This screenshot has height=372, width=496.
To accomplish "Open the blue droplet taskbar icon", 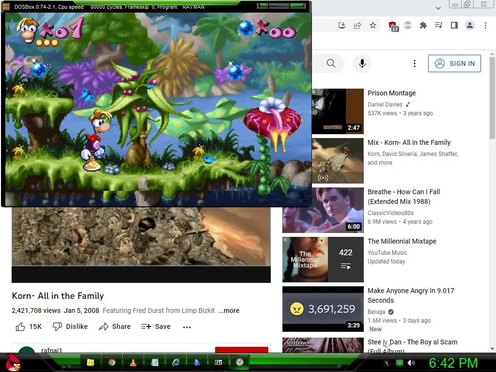I will click(x=197, y=362).
